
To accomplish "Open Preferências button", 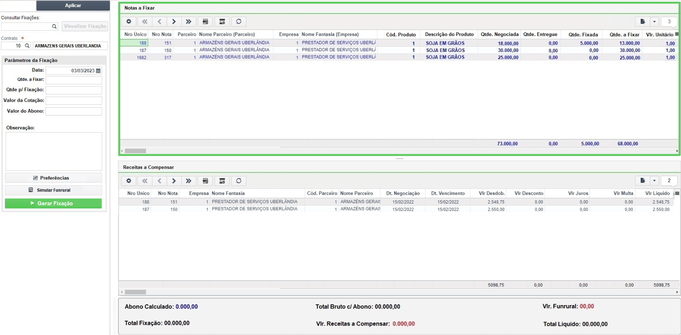I will [x=53, y=178].
